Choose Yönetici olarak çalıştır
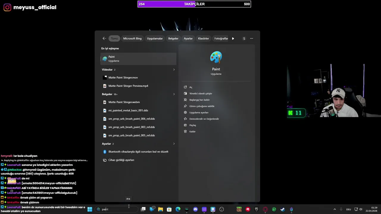This screenshot has width=381, height=214. 201,94
